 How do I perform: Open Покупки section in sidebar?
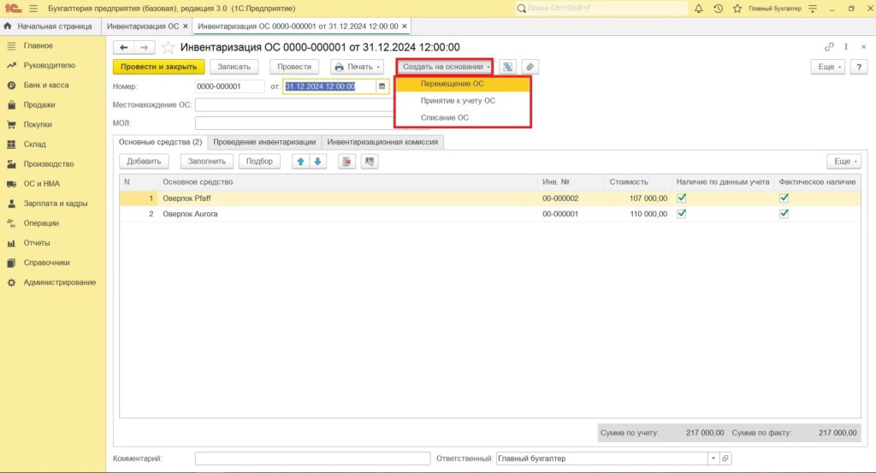(38, 125)
